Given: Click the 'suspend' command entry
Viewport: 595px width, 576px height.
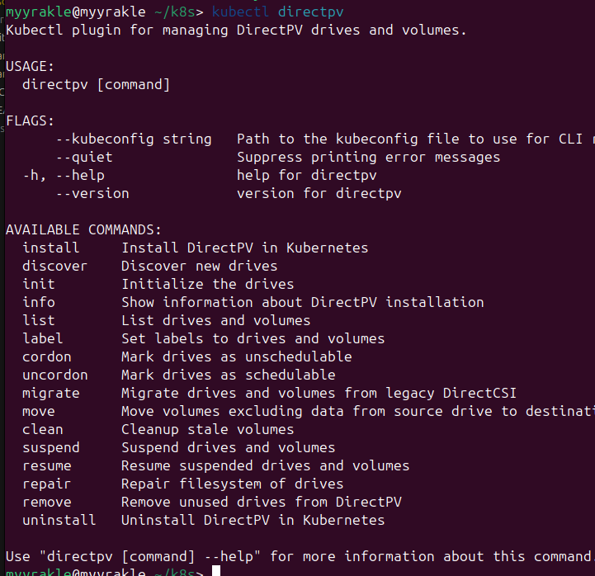Looking at the screenshot, I should [x=51, y=447].
